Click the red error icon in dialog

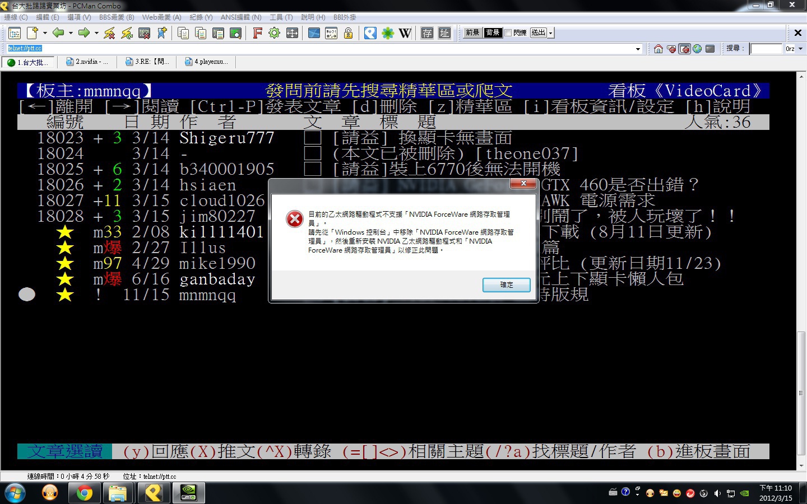pyautogui.click(x=295, y=219)
